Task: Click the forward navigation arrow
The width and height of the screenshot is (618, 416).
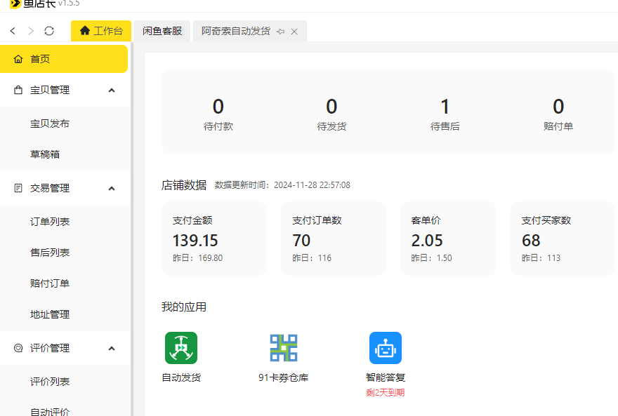Action: click(30, 31)
